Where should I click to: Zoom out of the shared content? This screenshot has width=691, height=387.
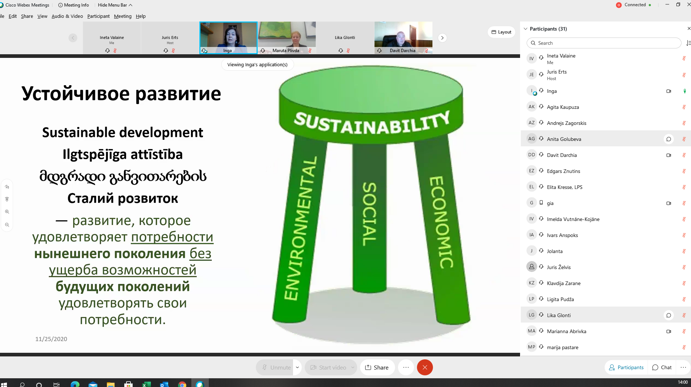[7, 225]
